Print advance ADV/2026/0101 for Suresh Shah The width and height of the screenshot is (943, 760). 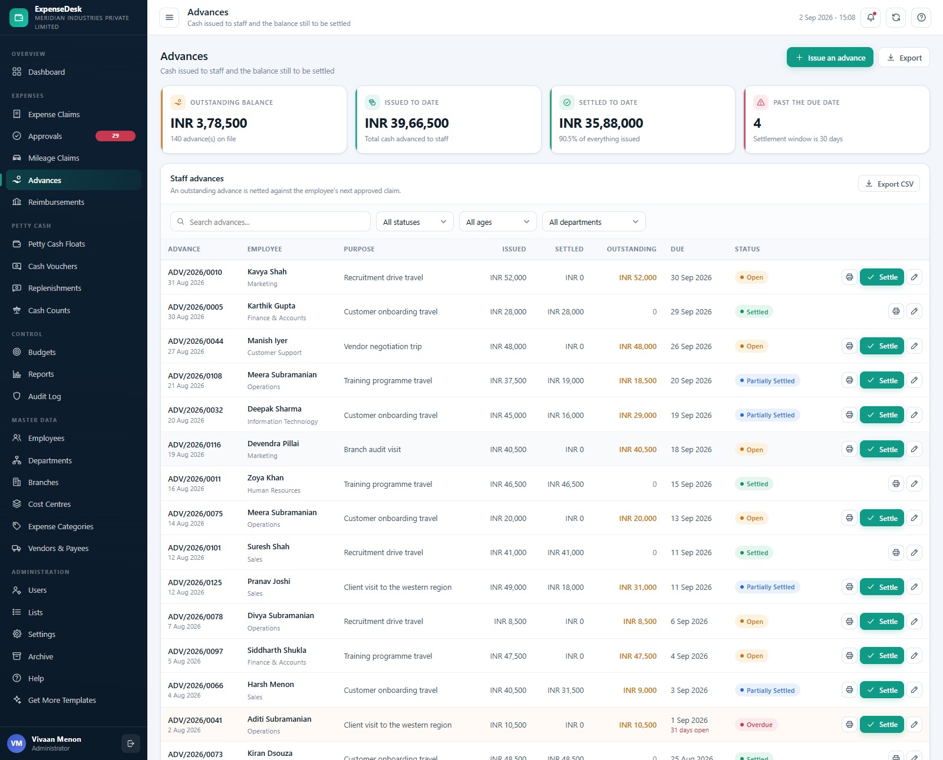pos(896,553)
